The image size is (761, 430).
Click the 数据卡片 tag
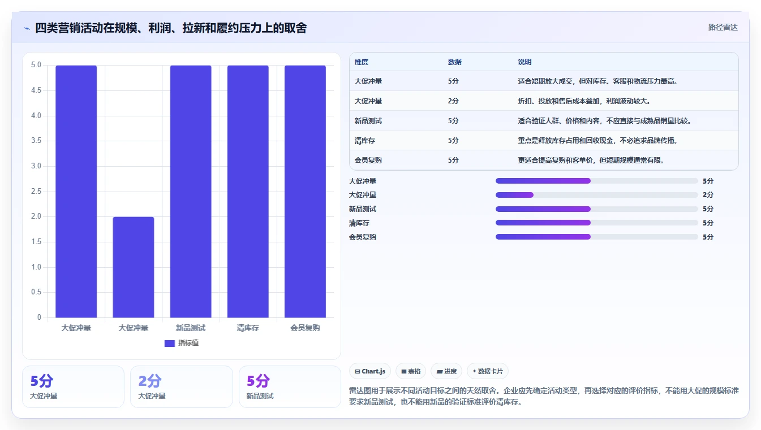[x=487, y=371]
